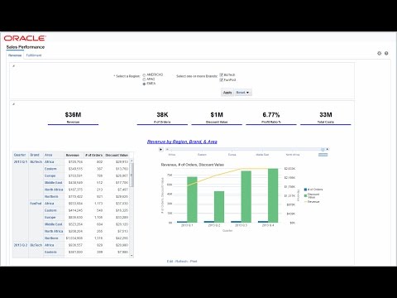Click the Apply button

[x=227, y=93]
